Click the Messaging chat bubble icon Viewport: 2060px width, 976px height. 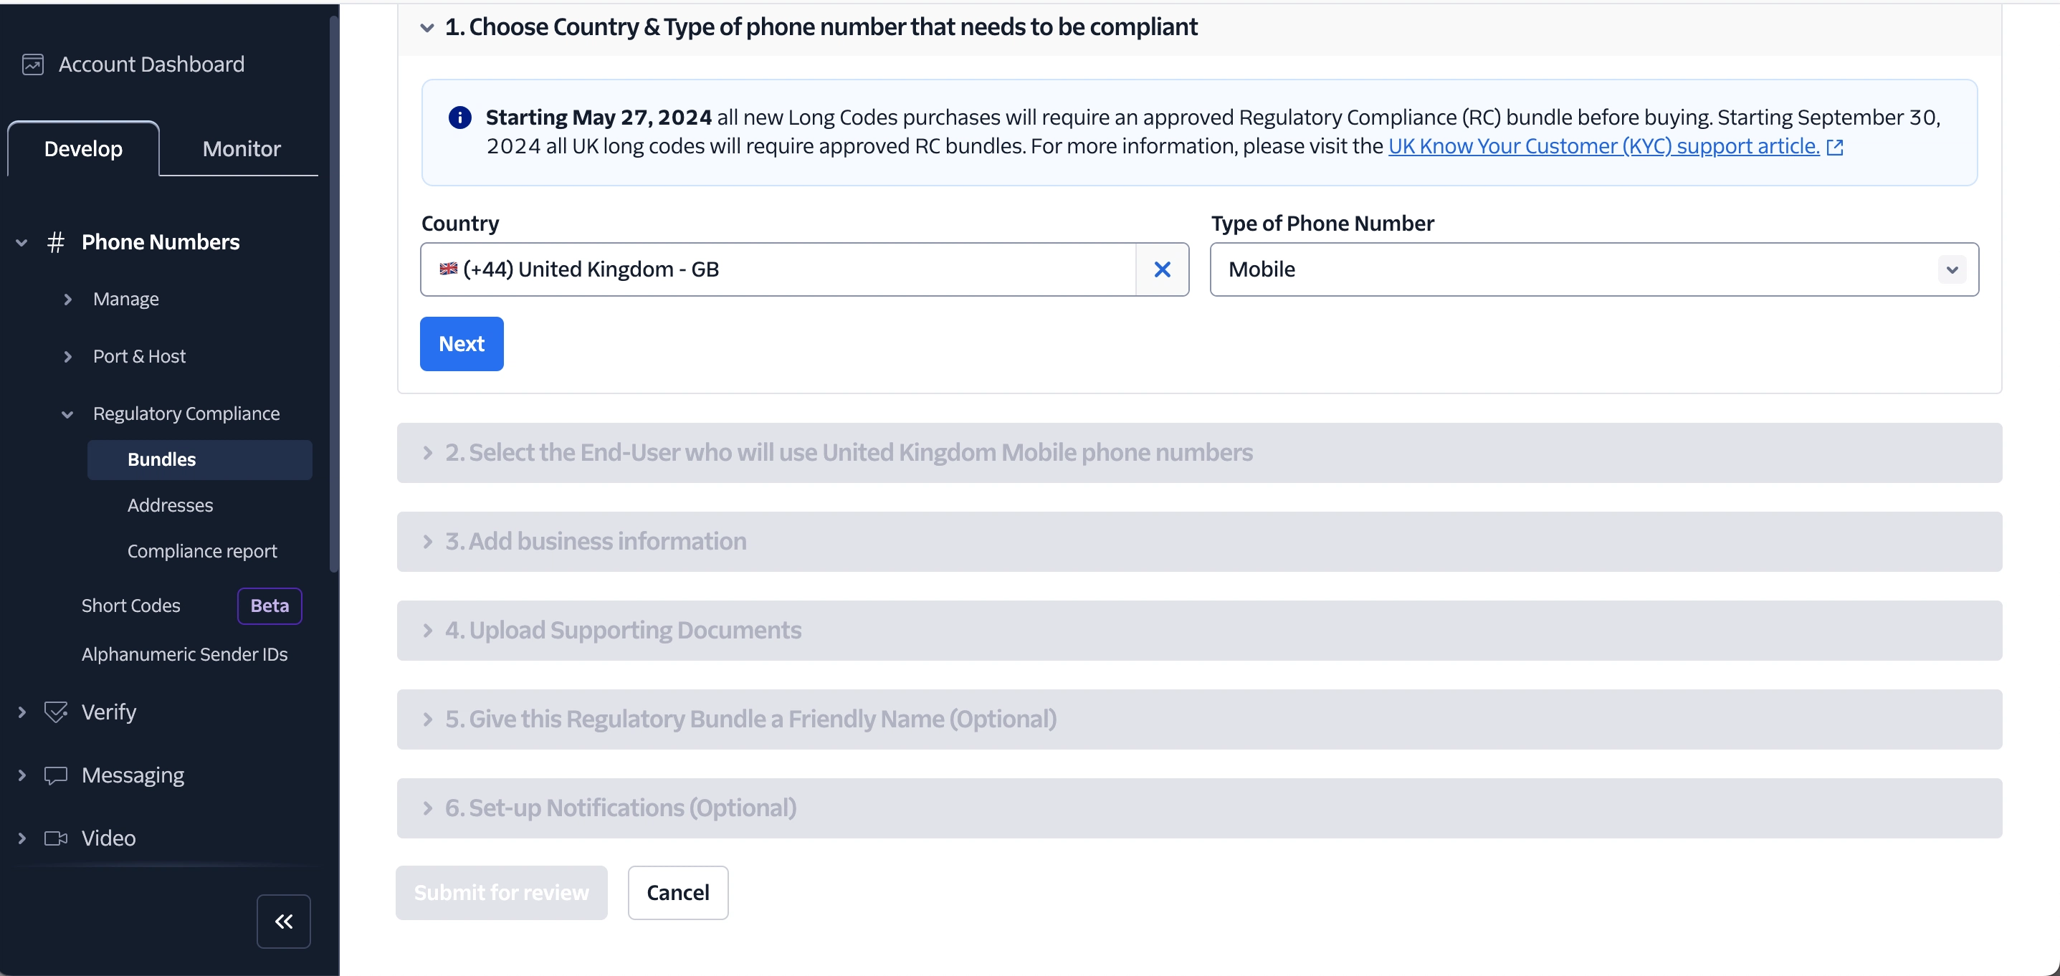[x=55, y=775]
